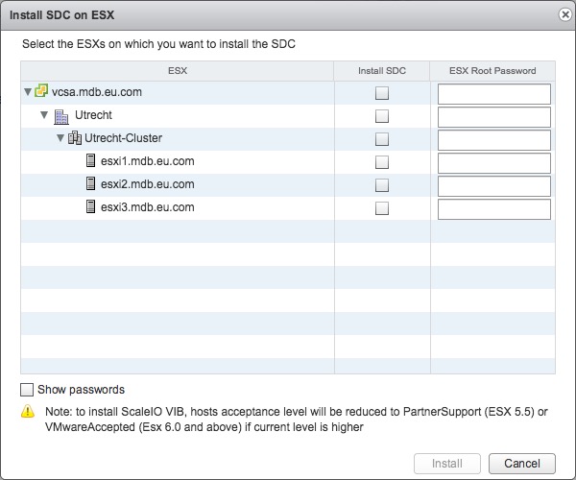576x480 pixels.
Task: Toggle the Show passwords checkbox
Action: pyautogui.click(x=27, y=390)
